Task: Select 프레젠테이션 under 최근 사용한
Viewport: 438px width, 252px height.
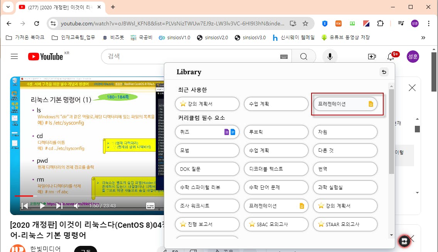Action: click(345, 104)
